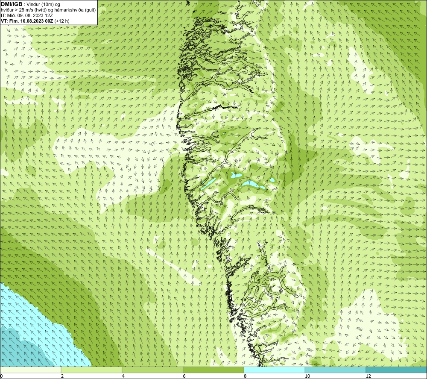The height and width of the screenshot is (379, 427).
Task: Click the 'VT: Fim. 10.08.2023 00Z (+12 h)' line
Action: pyautogui.click(x=35, y=21)
